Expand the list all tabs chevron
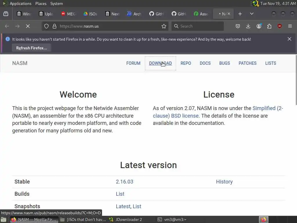The image size is (297, 223). coord(252,14)
